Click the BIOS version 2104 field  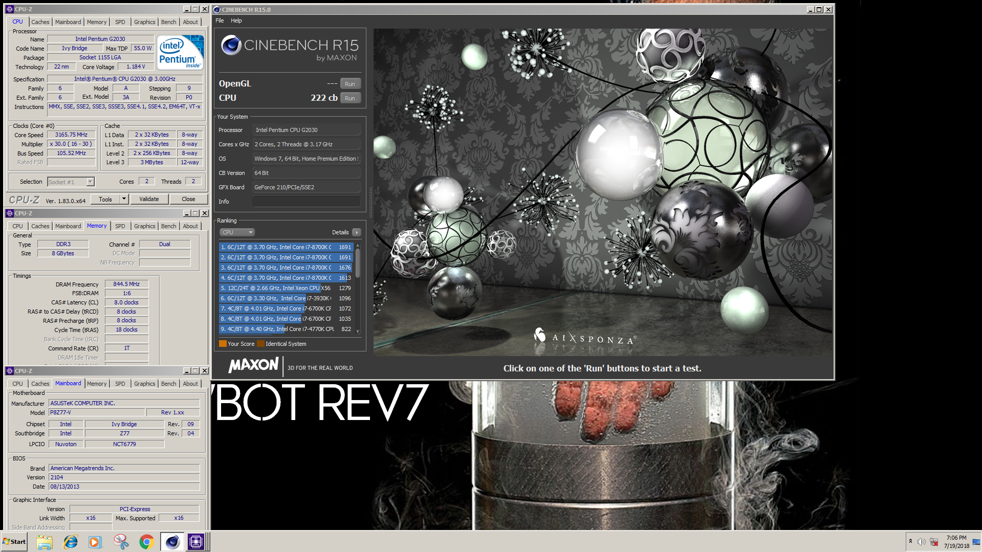tap(124, 477)
